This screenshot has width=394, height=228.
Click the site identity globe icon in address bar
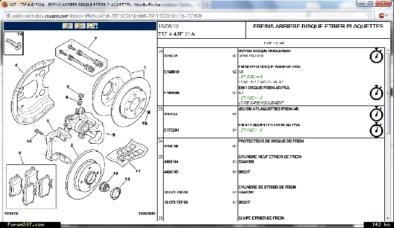tap(8, 16)
